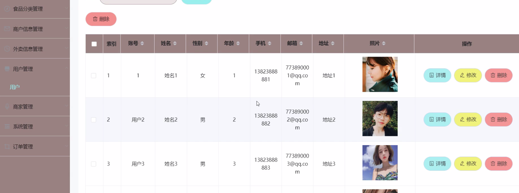Click the 账号 column sort icon

pyautogui.click(x=142, y=43)
